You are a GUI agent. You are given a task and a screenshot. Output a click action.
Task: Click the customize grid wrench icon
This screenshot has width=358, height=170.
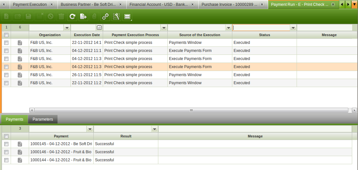pos(116,17)
